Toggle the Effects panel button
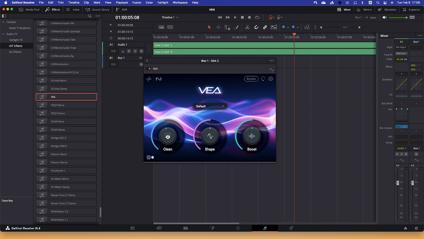The image size is (424, 239). point(53,10)
